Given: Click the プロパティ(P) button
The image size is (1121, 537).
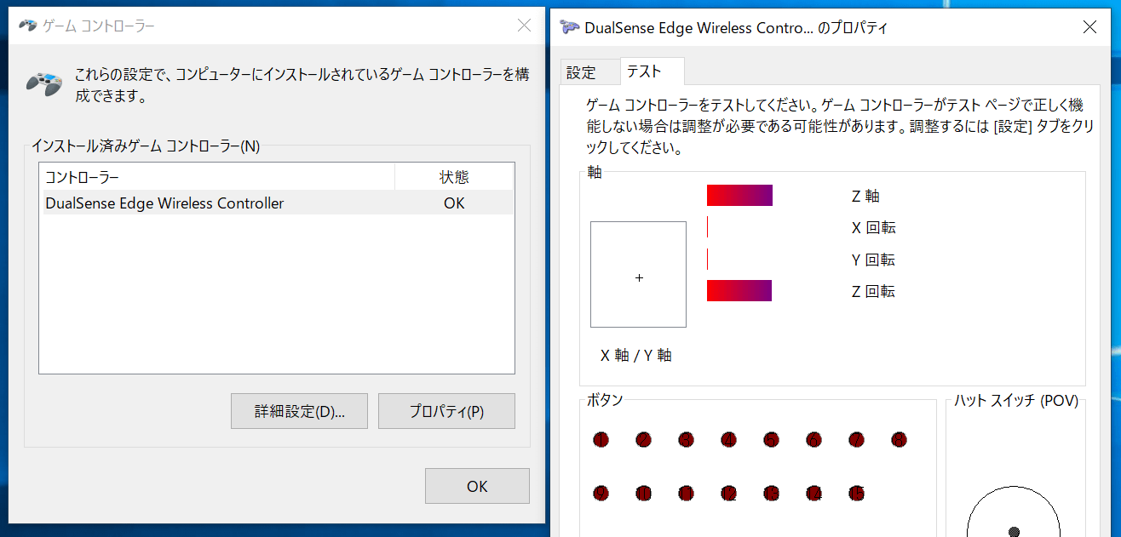Looking at the screenshot, I should [x=446, y=411].
